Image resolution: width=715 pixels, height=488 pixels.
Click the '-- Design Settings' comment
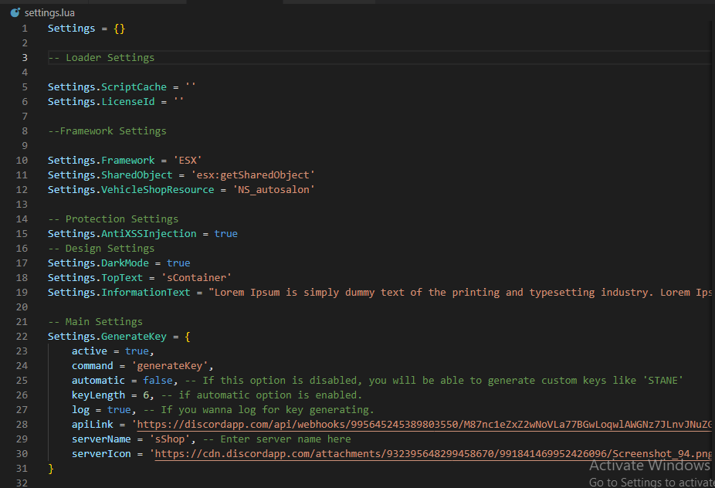[101, 248]
